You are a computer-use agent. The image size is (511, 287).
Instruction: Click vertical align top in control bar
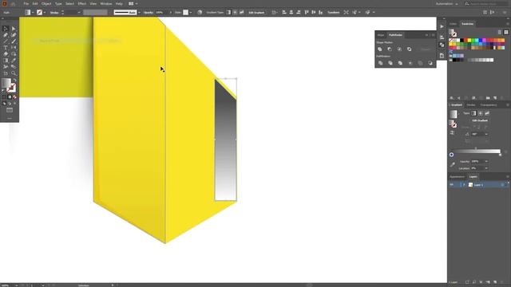307,13
